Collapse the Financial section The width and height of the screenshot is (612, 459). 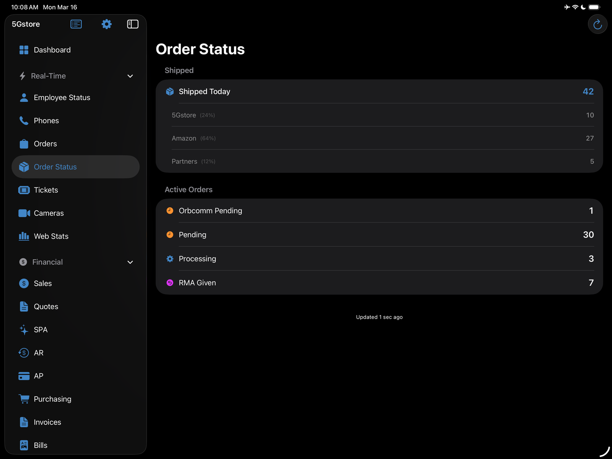130,262
